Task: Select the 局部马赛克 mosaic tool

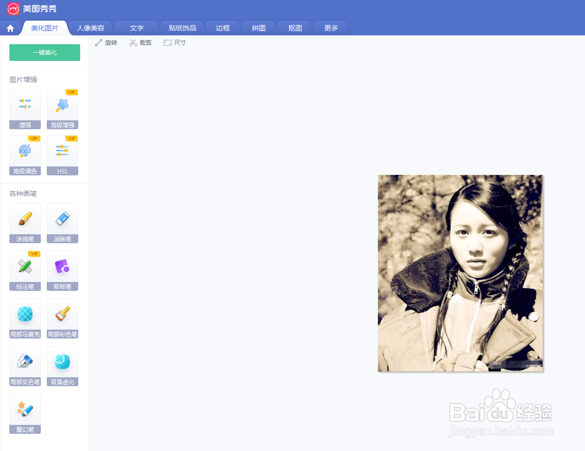Action: 25,318
